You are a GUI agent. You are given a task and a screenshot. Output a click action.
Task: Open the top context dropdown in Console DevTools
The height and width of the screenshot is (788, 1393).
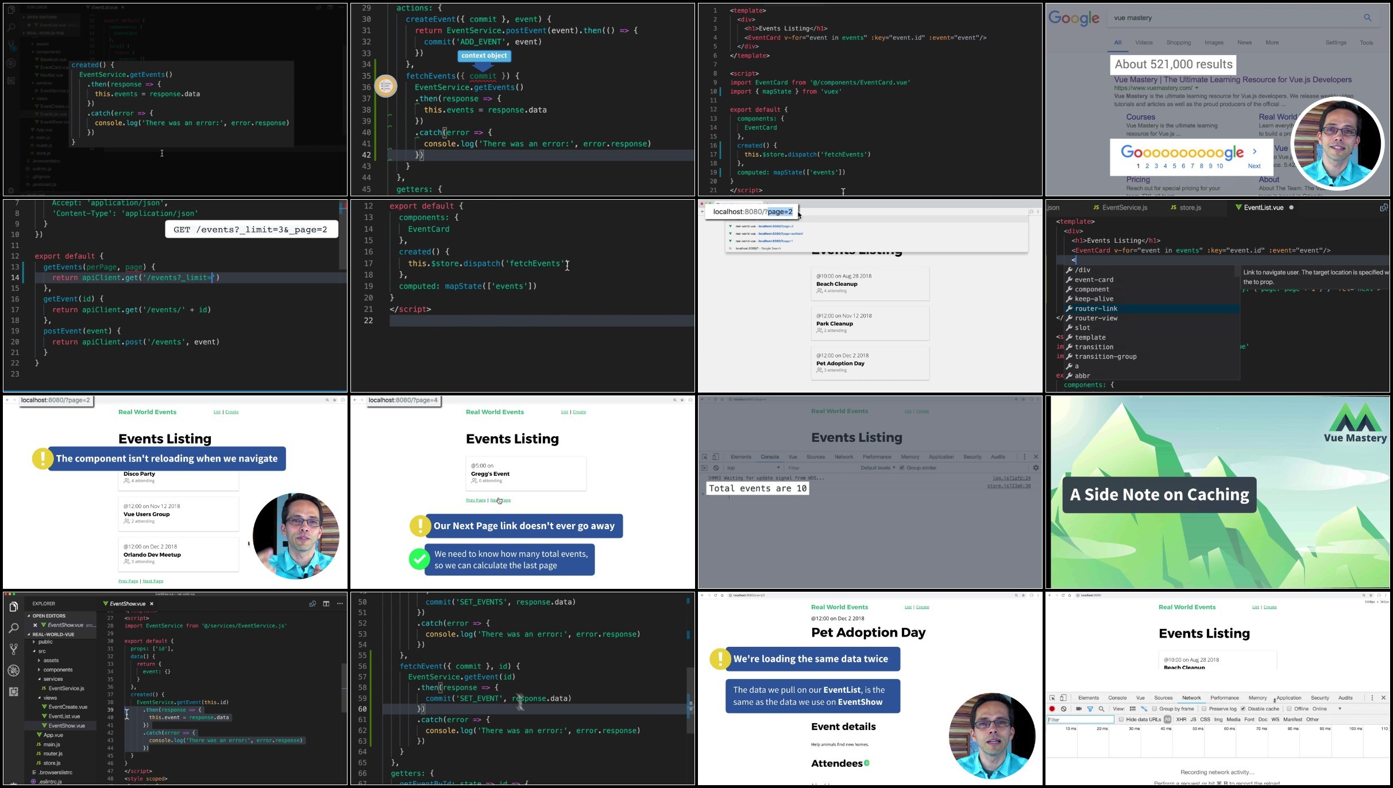[753, 468]
